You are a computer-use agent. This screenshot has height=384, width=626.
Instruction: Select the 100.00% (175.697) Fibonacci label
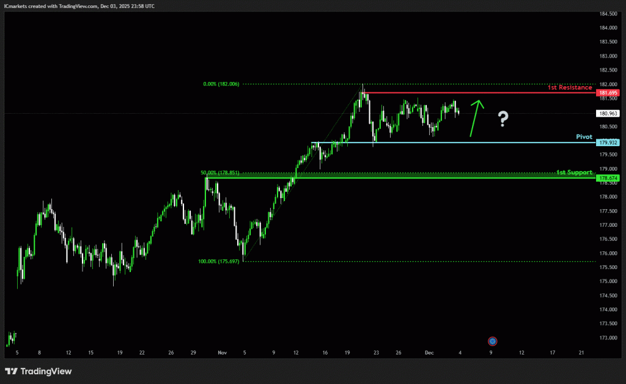[219, 261]
